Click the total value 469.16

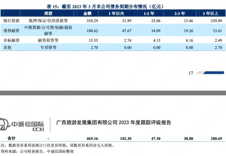92,139
